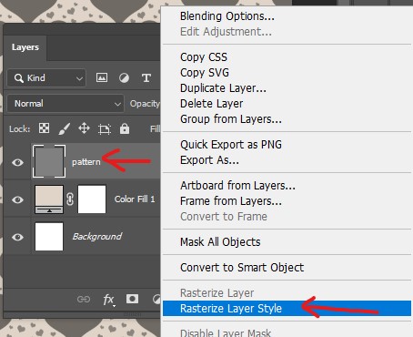This screenshot has width=413, height=337.
Task: Hide the Color Fill 1 layer
Action: pos(17,199)
